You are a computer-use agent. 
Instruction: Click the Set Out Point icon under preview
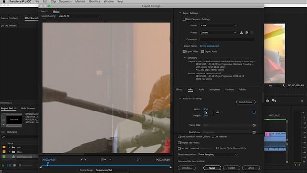pos(85,159)
